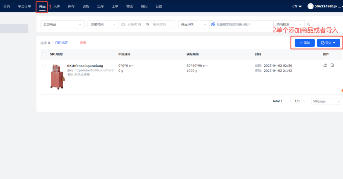Click the document icon in the 操作 column
Viewport: 343px width, 179px height.
tap(332, 65)
